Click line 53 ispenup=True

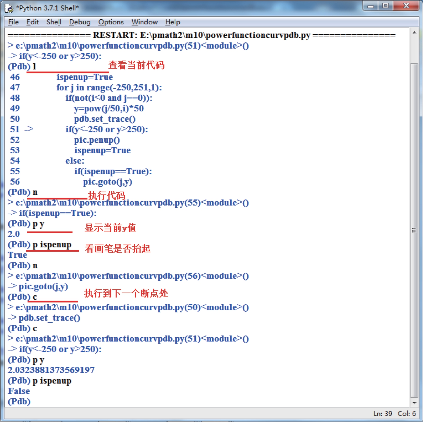point(70,150)
